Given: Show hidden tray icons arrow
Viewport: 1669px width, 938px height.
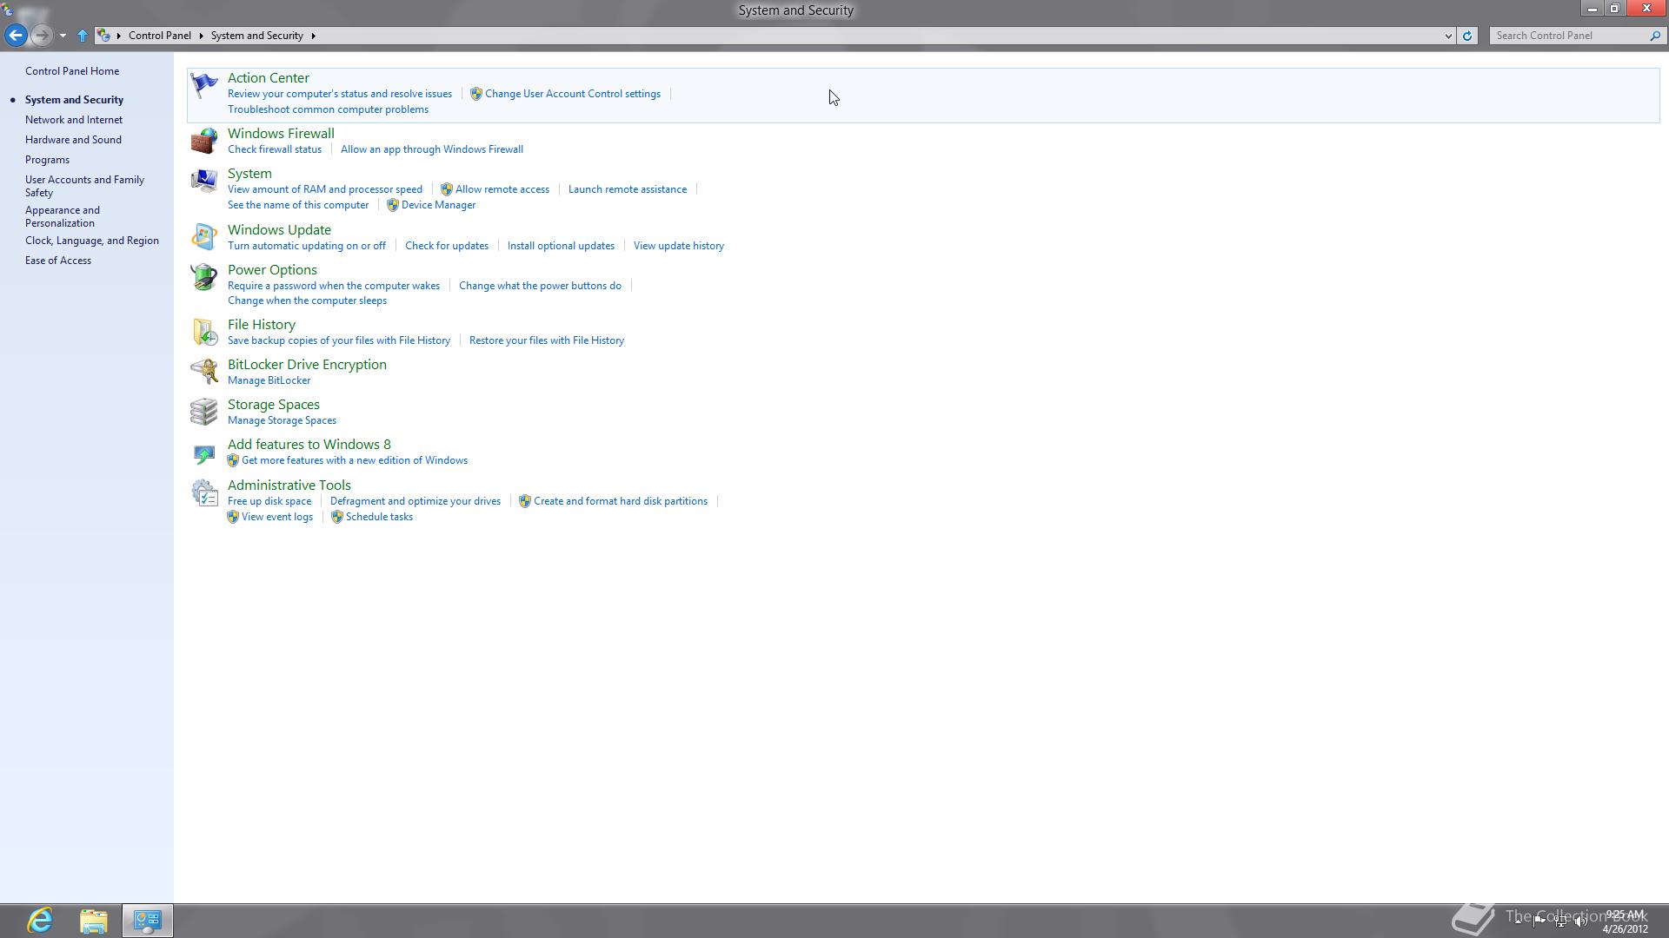Looking at the screenshot, I should click(x=1519, y=921).
